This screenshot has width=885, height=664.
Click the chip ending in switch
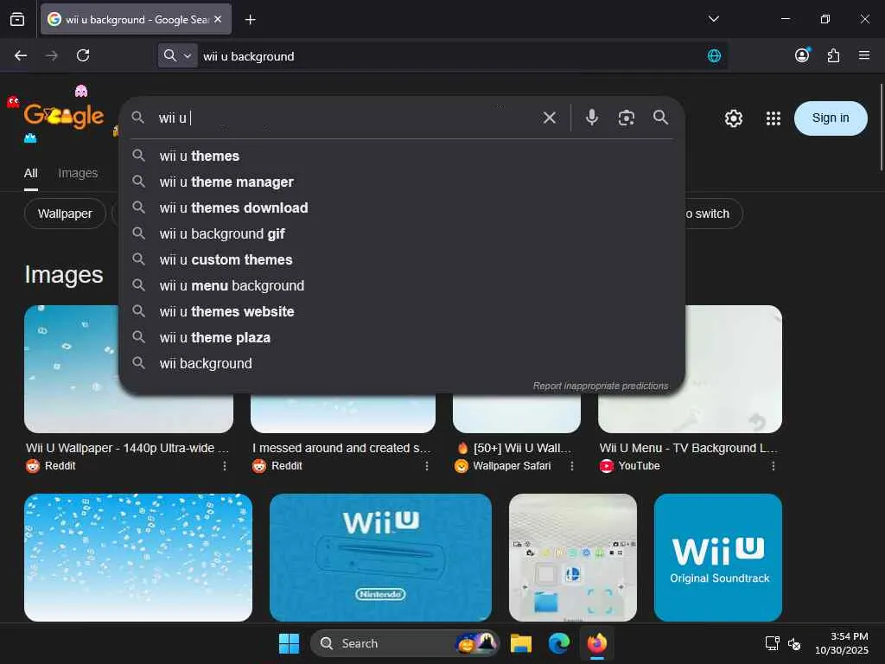click(x=712, y=214)
